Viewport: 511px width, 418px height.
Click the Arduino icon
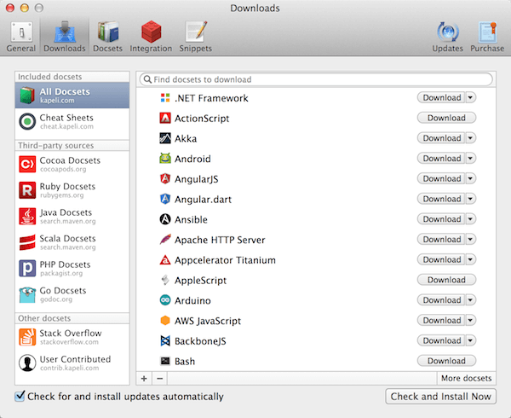165,300
